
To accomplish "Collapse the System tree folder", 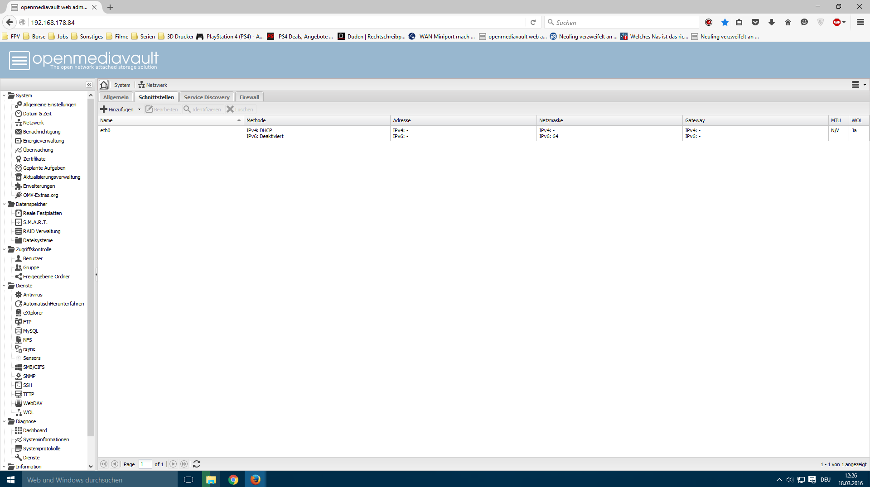I will [x=4, y=95].
